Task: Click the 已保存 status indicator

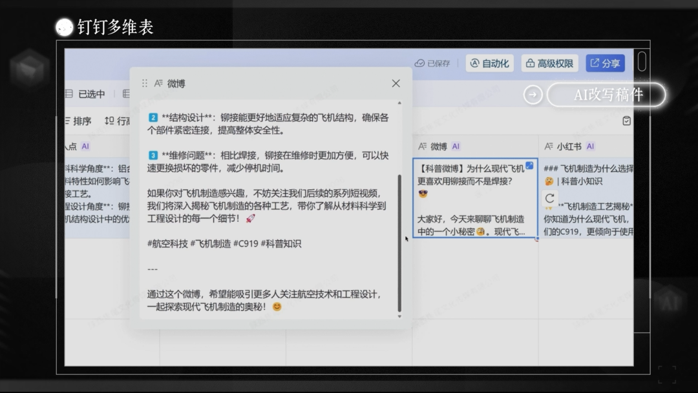Action: [432, 63]
